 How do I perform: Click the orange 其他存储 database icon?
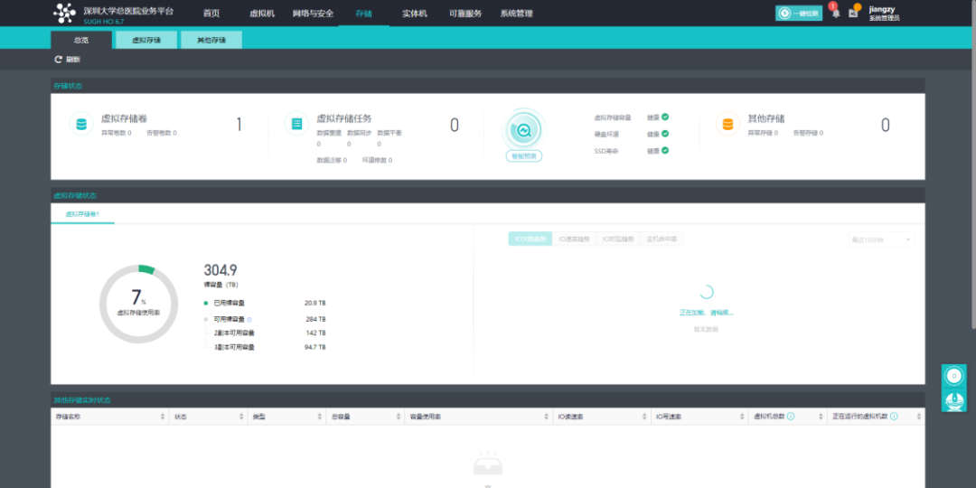[x=727, y=124]
